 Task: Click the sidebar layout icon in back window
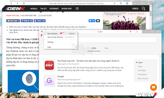(x=127, y=3)
